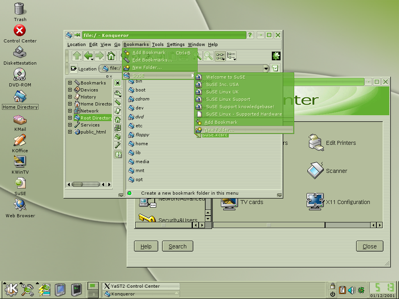Screen dimensions: 399x299
Task: Switch to Konqueror taskbar entry
Action: pos(141,294)
